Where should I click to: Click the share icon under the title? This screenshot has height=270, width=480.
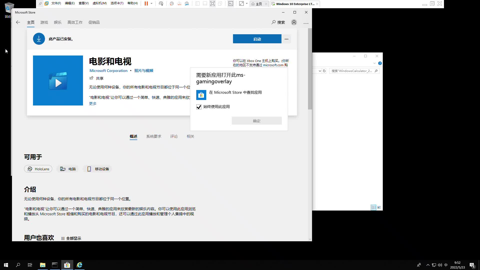tap(91, 78)
